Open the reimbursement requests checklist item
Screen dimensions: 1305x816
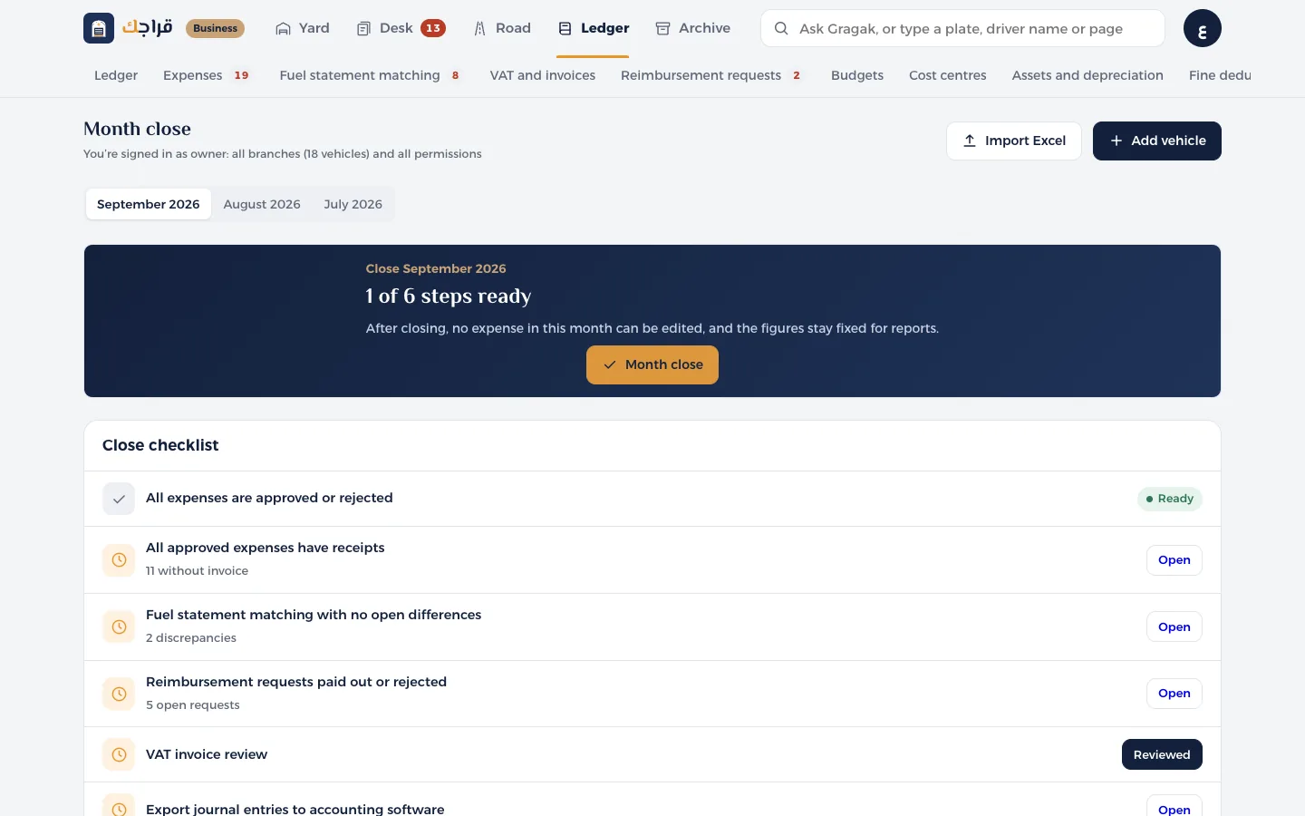1174,694
